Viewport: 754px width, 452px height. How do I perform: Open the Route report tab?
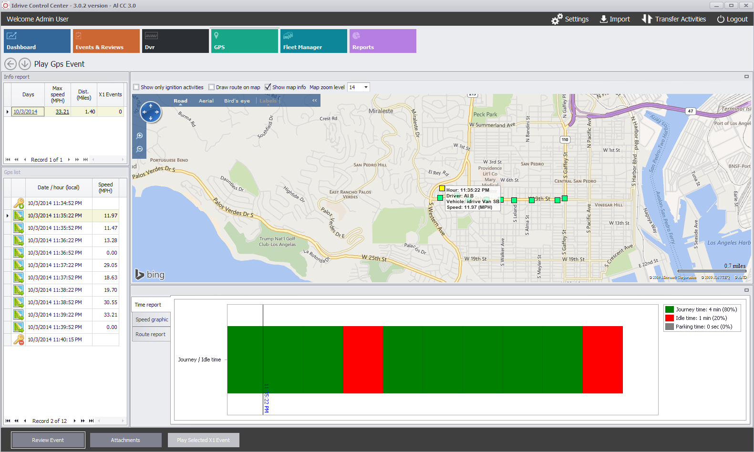pos(151,334)
